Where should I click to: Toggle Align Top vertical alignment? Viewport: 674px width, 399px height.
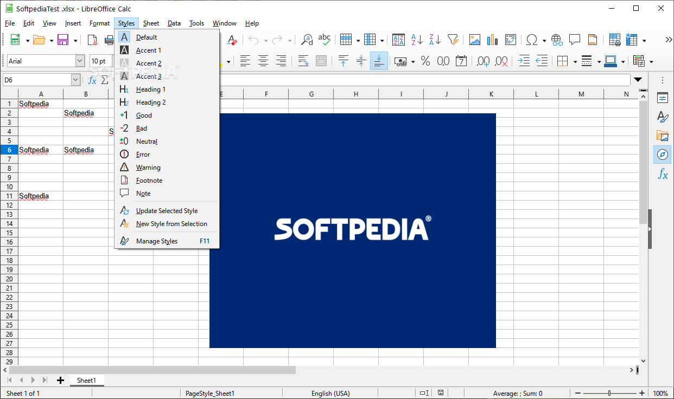pyautogui.click(x=343, y=61)
